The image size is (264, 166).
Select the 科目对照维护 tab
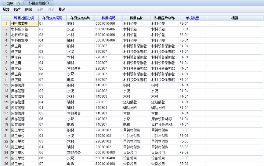tap(38, 3)
